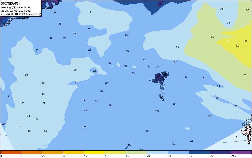The width and height of the screenshot is (252, 158).
Task: Click the humidity value 73
Action: click(177, 47)
